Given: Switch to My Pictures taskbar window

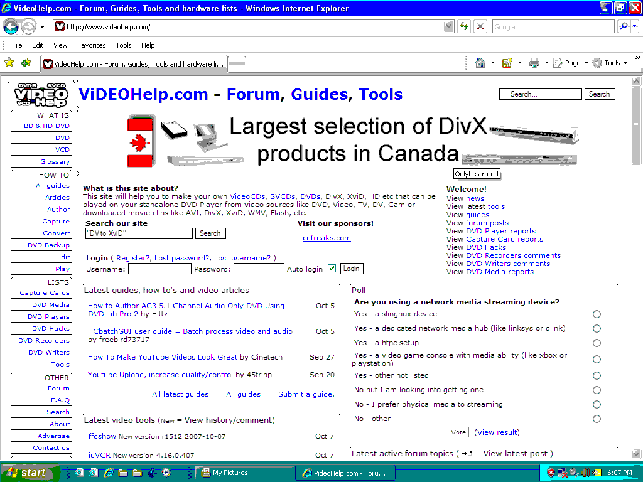Looking at the screenshot, I should [x=244, y=473].
